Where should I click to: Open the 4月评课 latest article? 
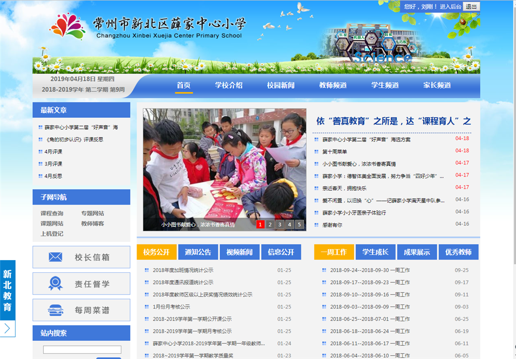pos(53,151)
